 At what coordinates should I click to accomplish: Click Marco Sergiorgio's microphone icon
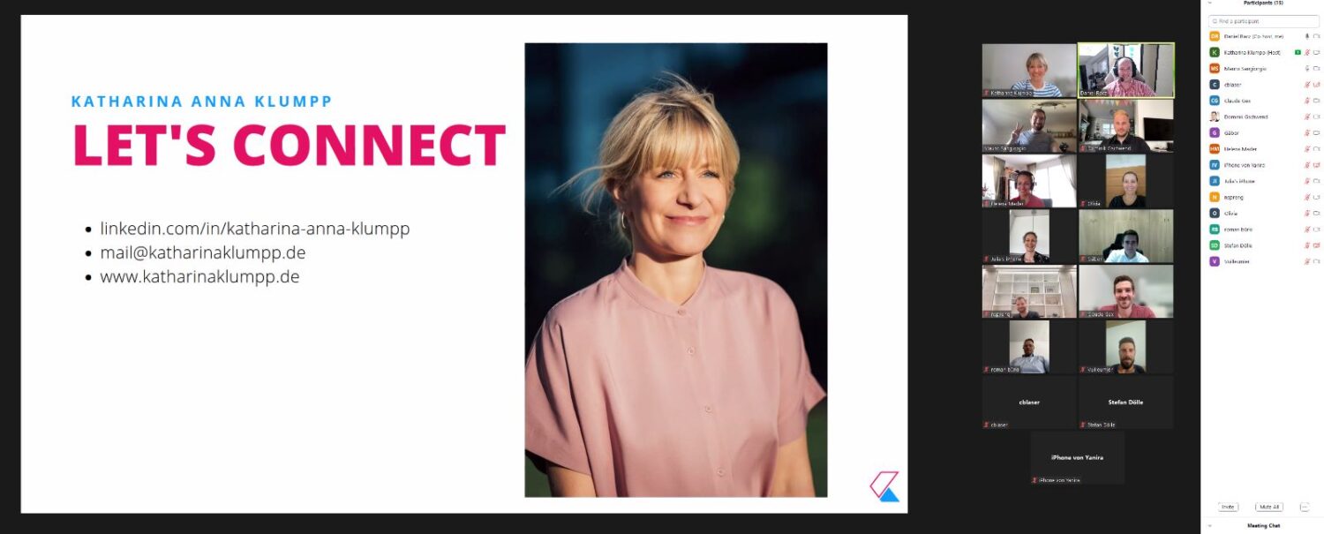[1307, 69]
